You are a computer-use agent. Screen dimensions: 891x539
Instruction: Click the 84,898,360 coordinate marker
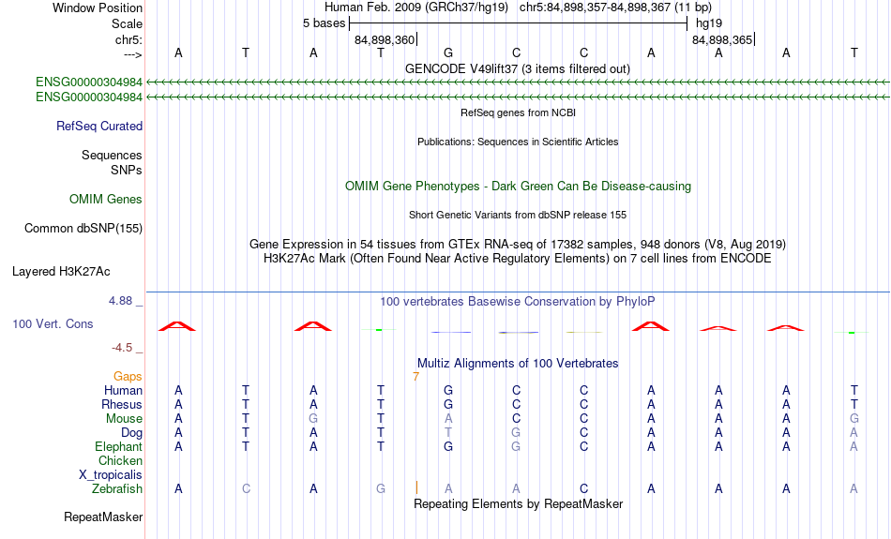(385, 39)
